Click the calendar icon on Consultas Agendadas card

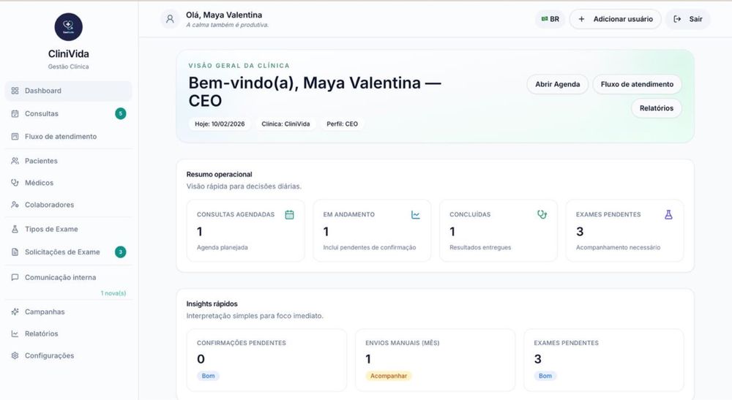click(289, 214)
